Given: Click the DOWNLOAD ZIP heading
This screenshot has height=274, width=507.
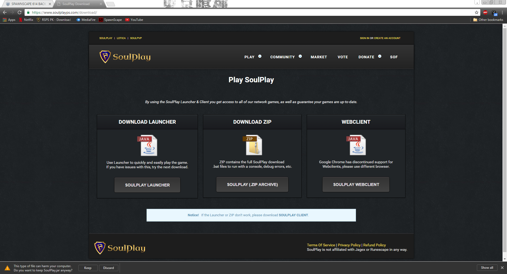Looking at the screenshot, I should [x=252, y=122].
